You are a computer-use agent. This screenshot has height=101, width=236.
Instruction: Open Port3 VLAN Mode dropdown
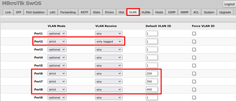[57, 49]
